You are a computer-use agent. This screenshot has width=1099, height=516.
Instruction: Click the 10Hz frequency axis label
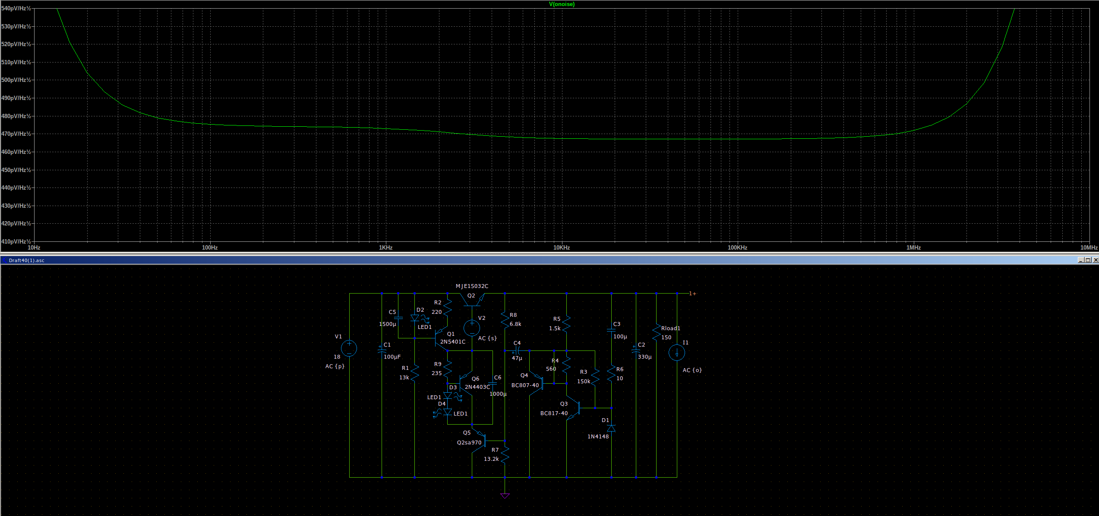(x=34, y=247)
